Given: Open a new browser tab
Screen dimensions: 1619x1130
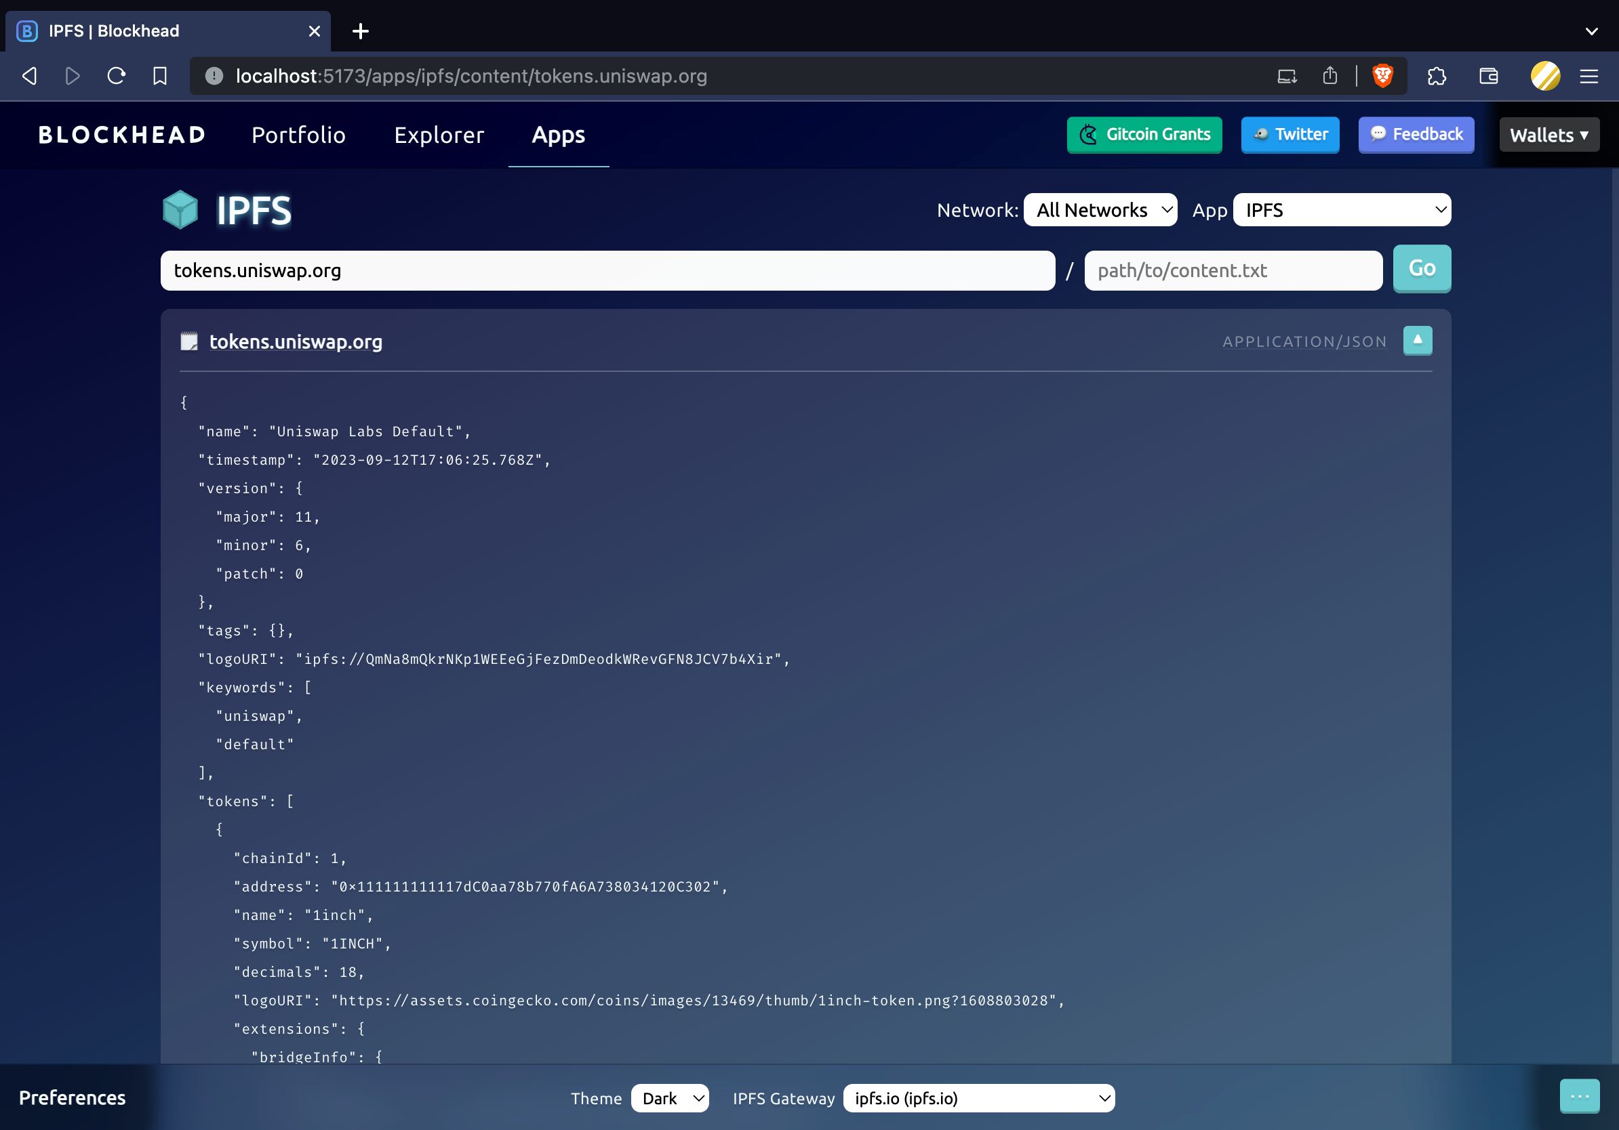Looking at the screenshot, I should 360,31.
